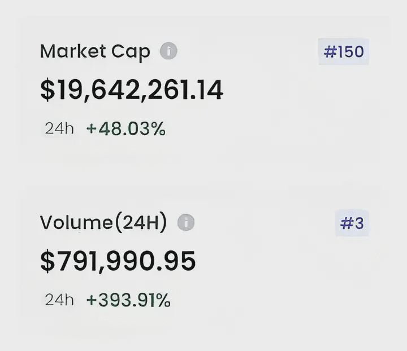Open the #3 volume rank badge
This screenshot has width=407, height=351.
point(352,223)
